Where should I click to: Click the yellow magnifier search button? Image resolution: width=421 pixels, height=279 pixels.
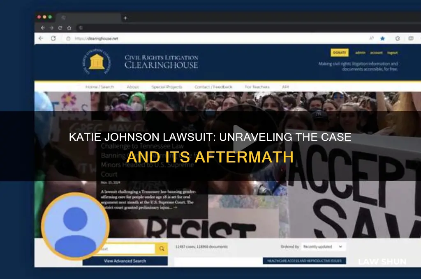tap(162, 249)
